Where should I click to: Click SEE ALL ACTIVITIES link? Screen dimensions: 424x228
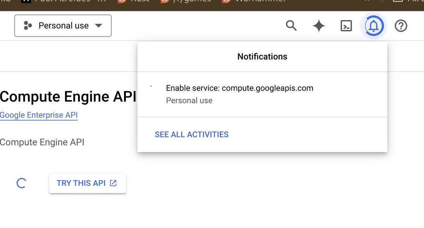click(192, 134)
